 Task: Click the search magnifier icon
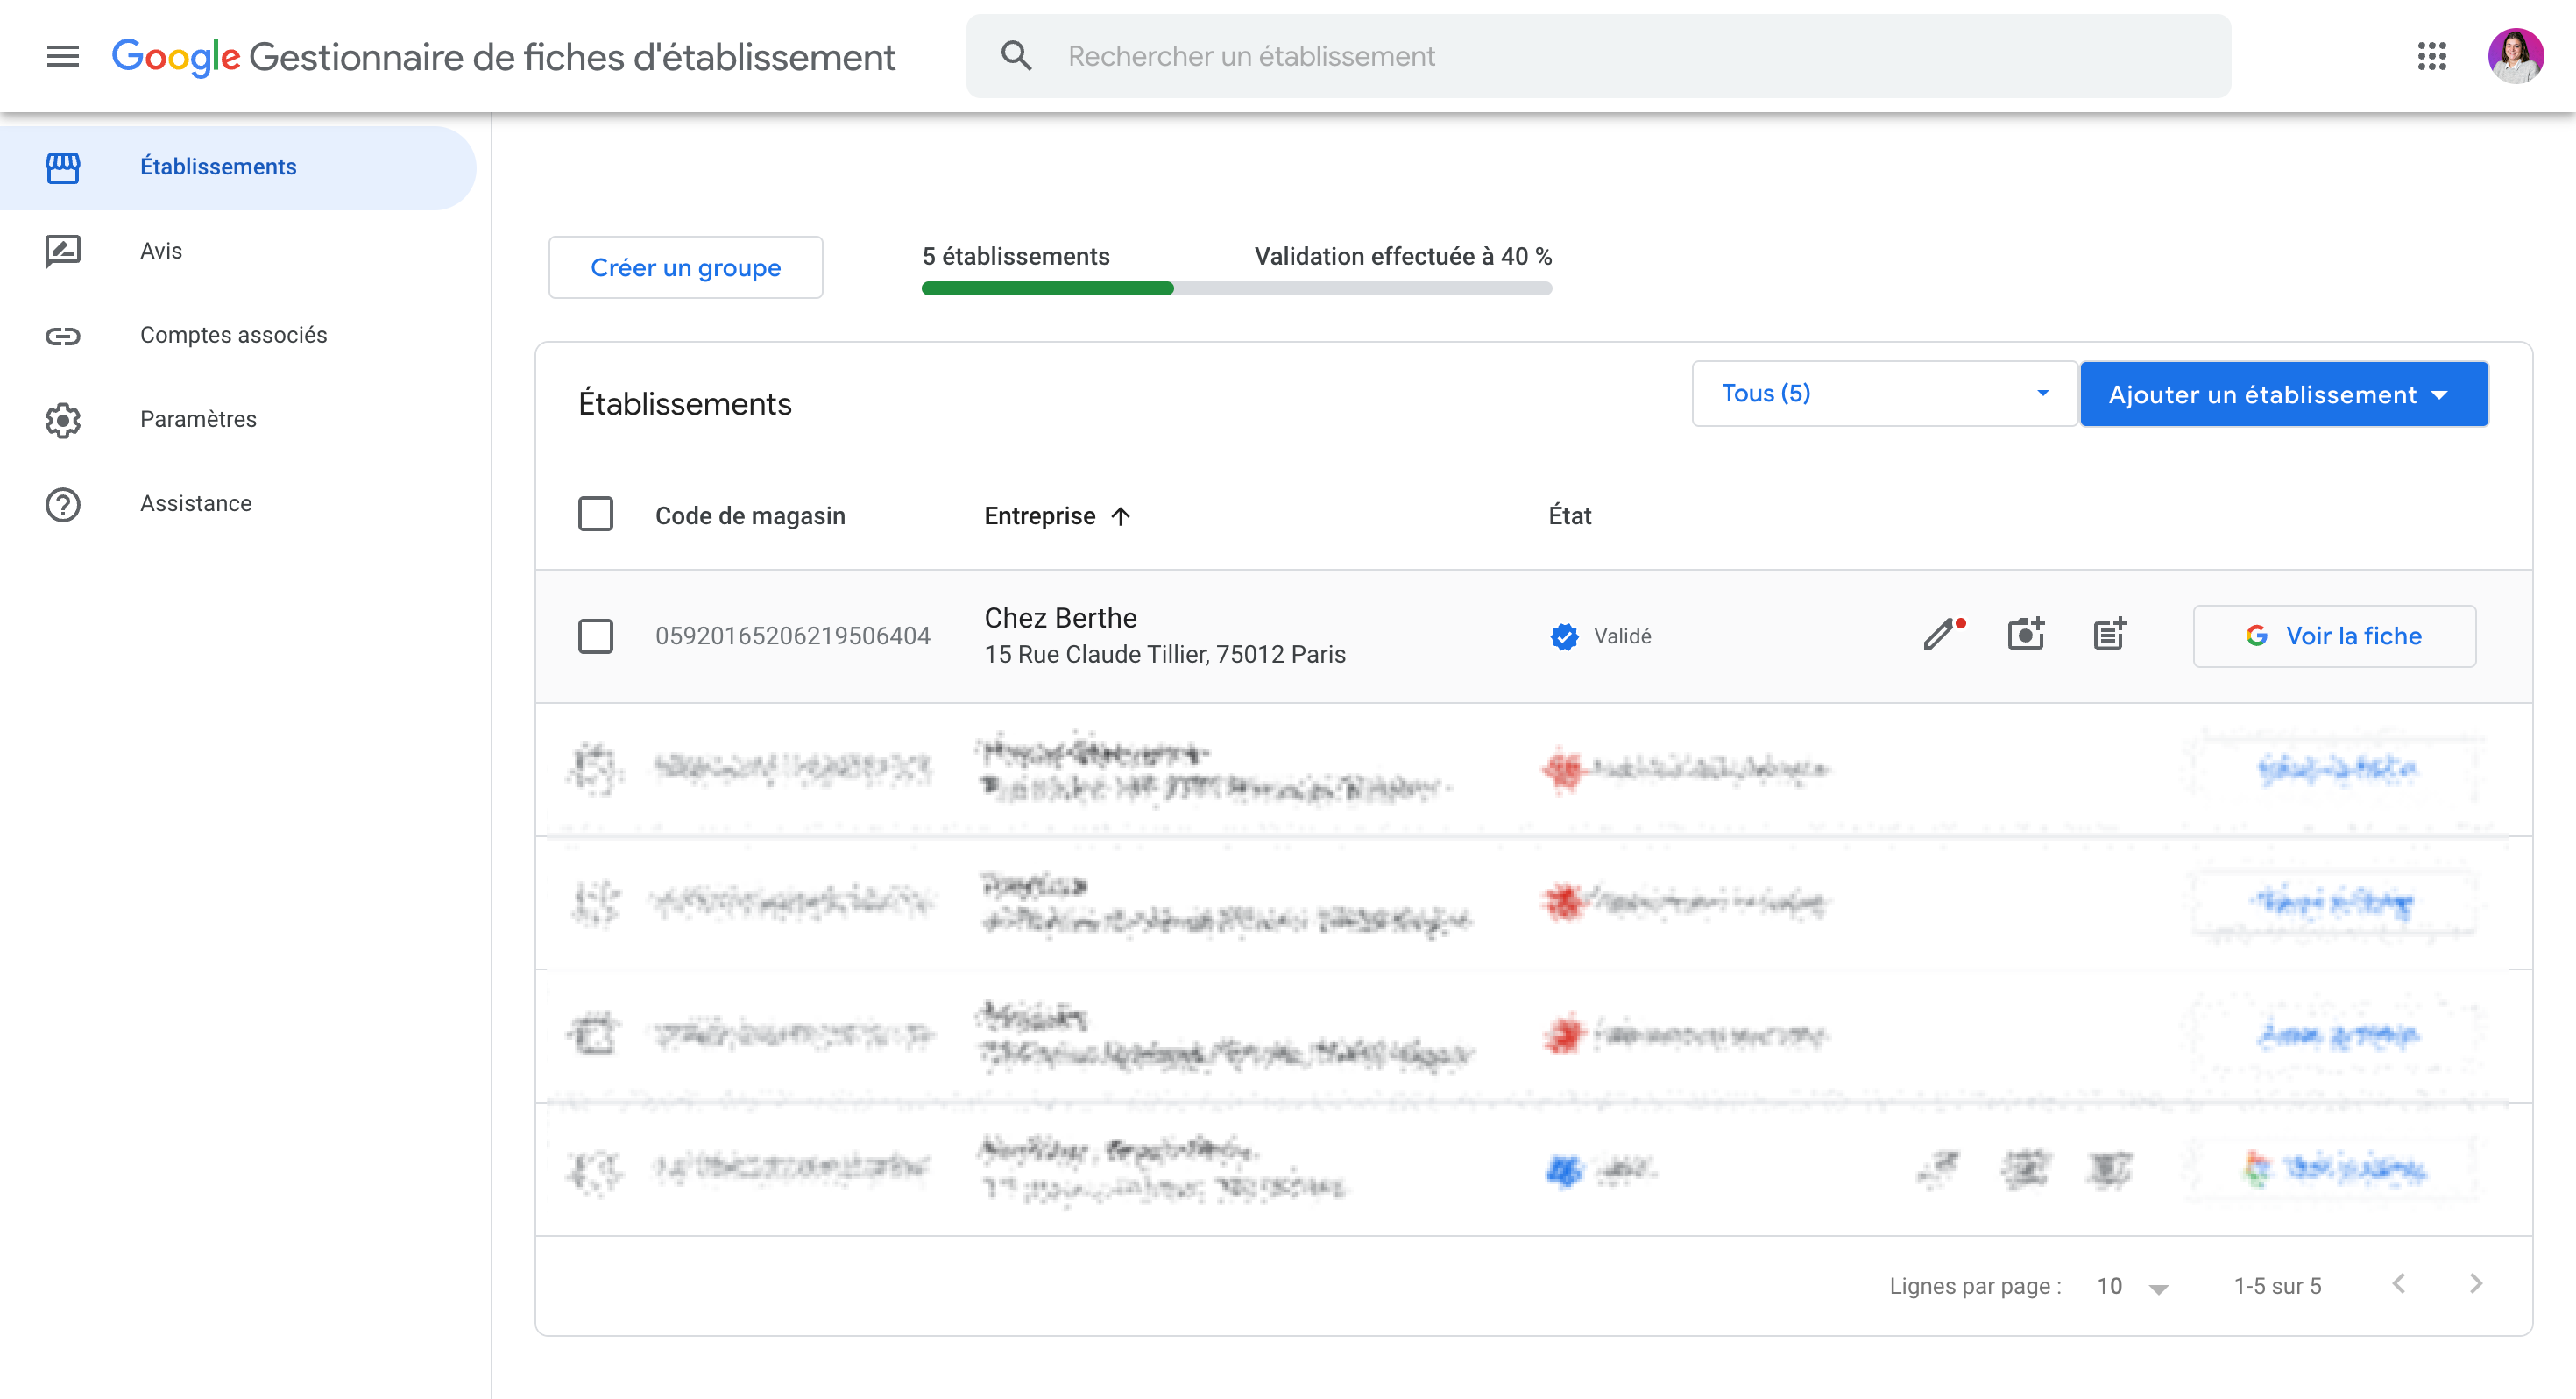[x=1016, y=56]
